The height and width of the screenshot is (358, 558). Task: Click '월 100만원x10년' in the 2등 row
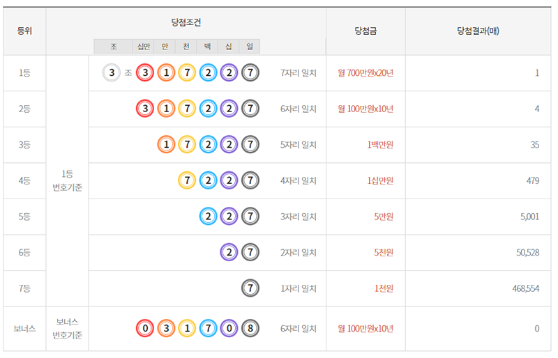pos(365,109)
